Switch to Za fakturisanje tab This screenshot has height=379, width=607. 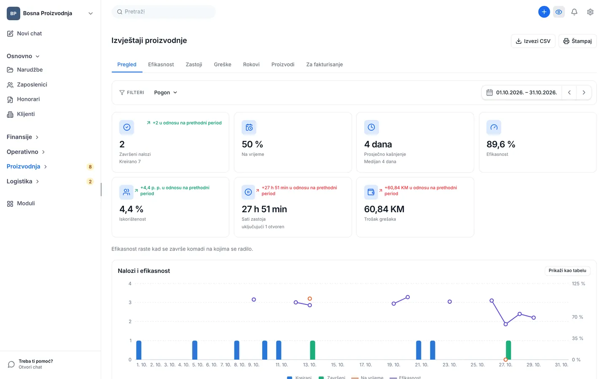point(325,64)
